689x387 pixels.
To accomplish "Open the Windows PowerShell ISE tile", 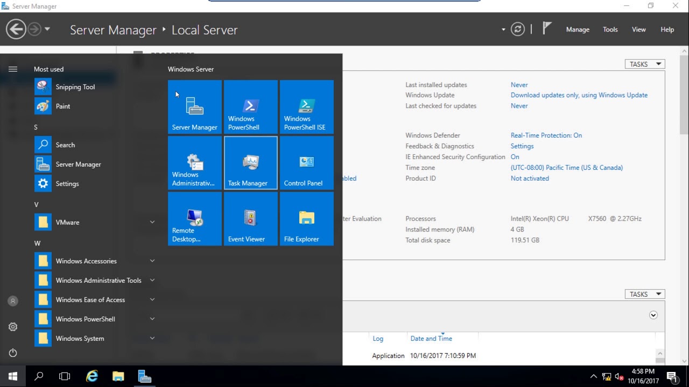I will coord(307,107).
